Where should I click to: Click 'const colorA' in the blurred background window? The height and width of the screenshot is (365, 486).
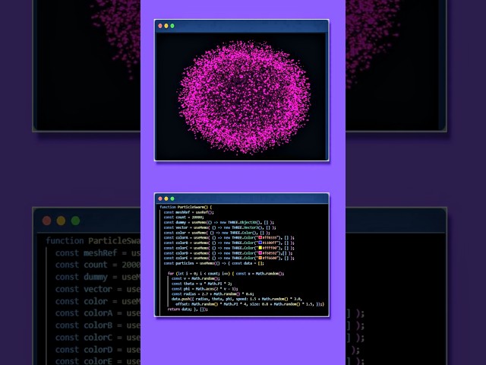(84, 313)
